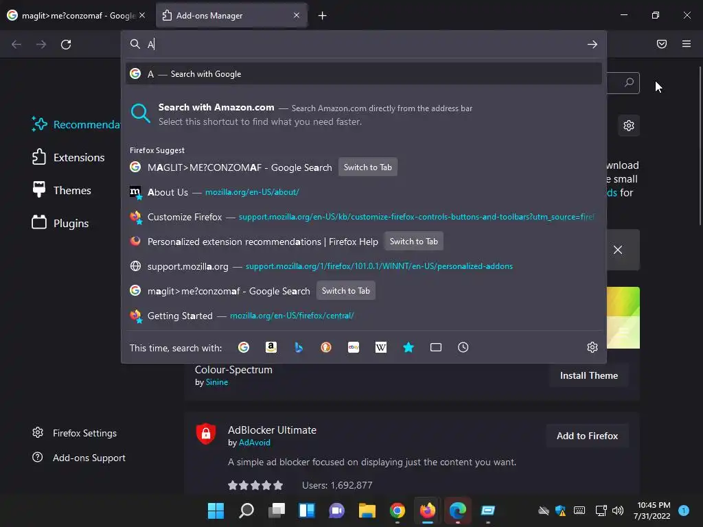Open the Customize Firefox suggestion
The image size is (703, 527).
point(364,217)
